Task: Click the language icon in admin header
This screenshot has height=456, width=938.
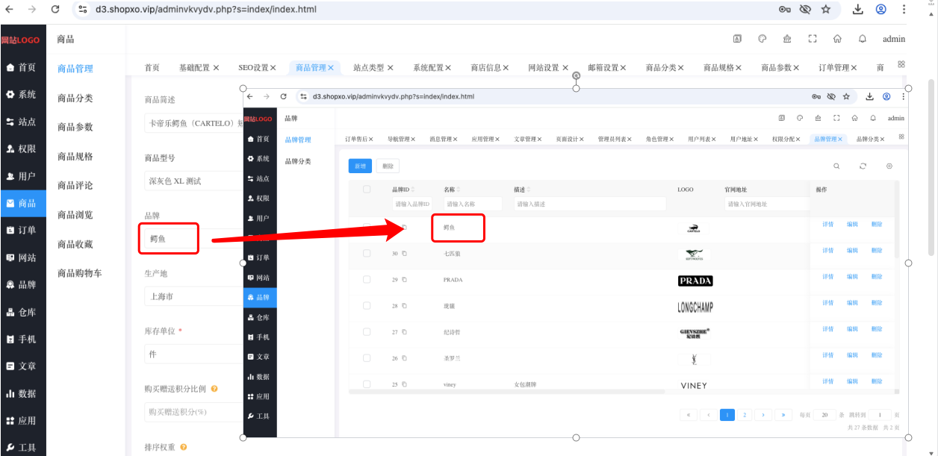Action: (x=737, y=39)
